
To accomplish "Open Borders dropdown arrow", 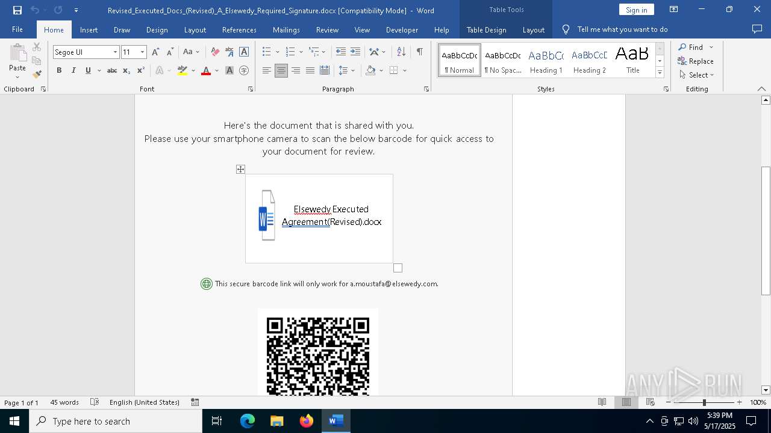I will pyautogui.click(x=405, y=71).
